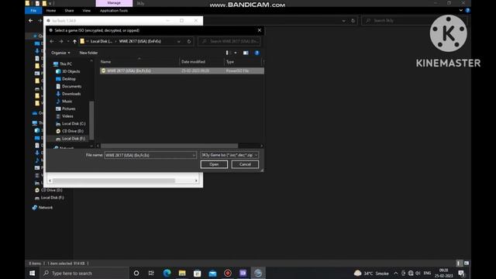Select Network in Explorer sidebar
Screen dimensions: 496x279
(43, 208)
